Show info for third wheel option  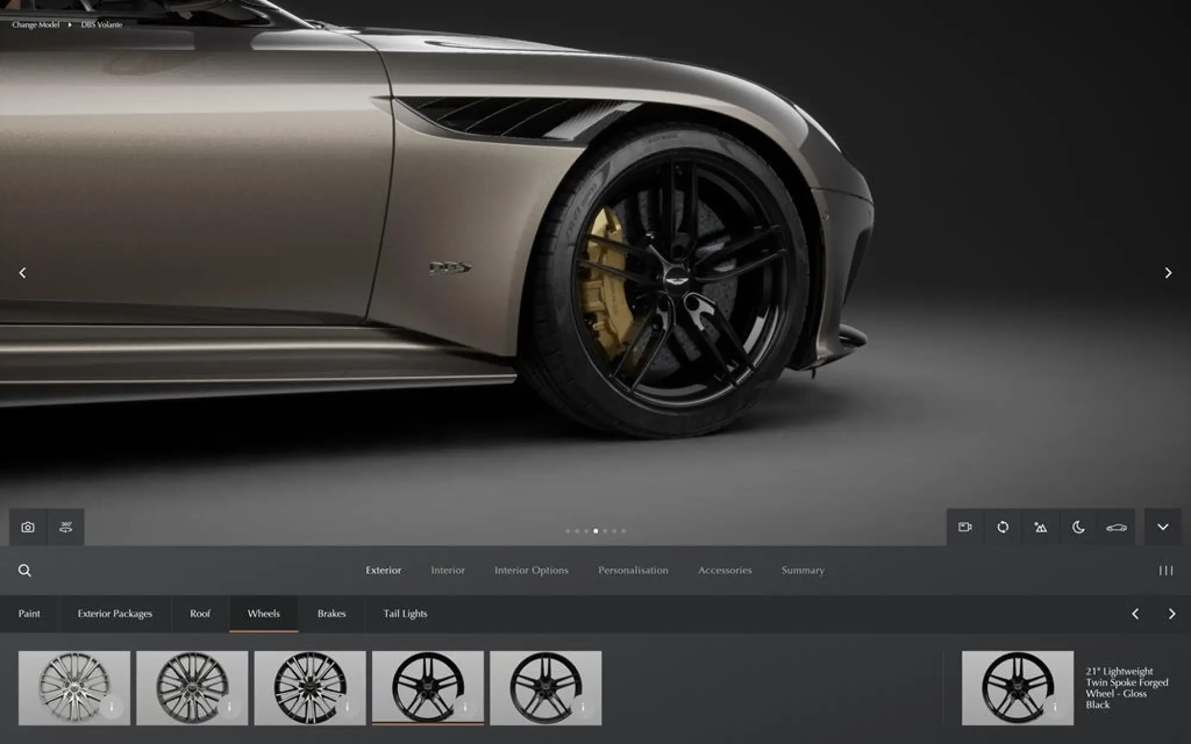[347, 707]
